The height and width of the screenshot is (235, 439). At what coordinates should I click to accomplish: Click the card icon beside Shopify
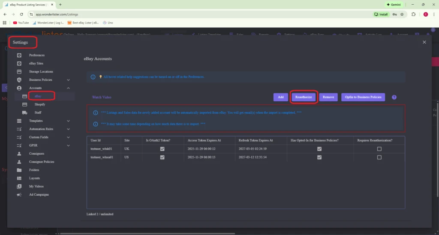tap(24, 104)
